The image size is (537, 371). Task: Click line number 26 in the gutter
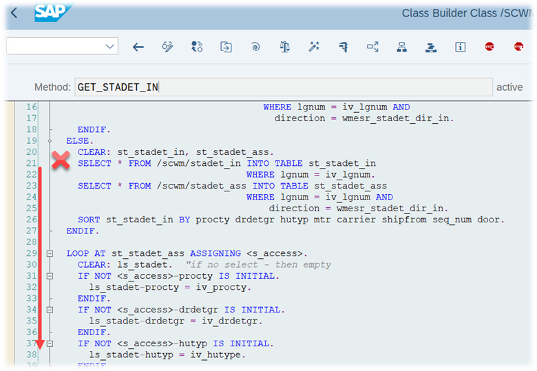pos(32,220)
